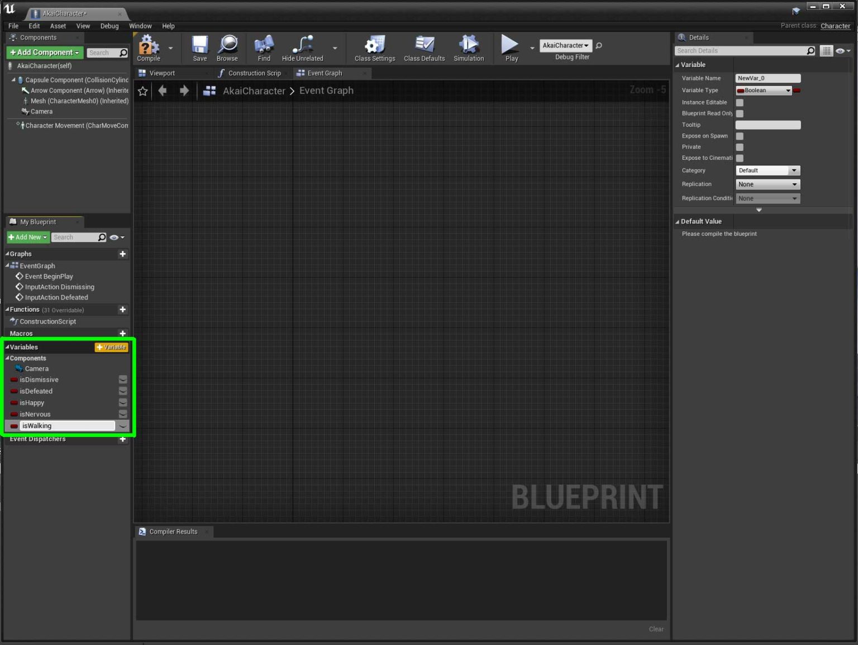Open the Add Component dropdown
The width and height of the screenshot is (858, 645).
(44, 52)
